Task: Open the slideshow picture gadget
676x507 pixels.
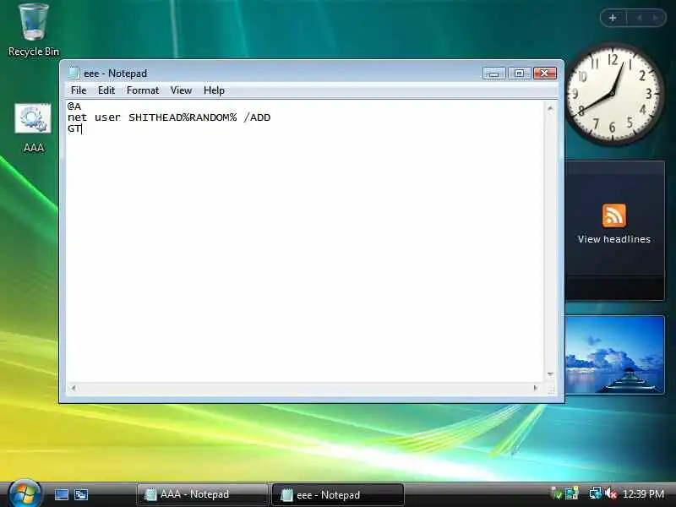Action: pos(615,355)
